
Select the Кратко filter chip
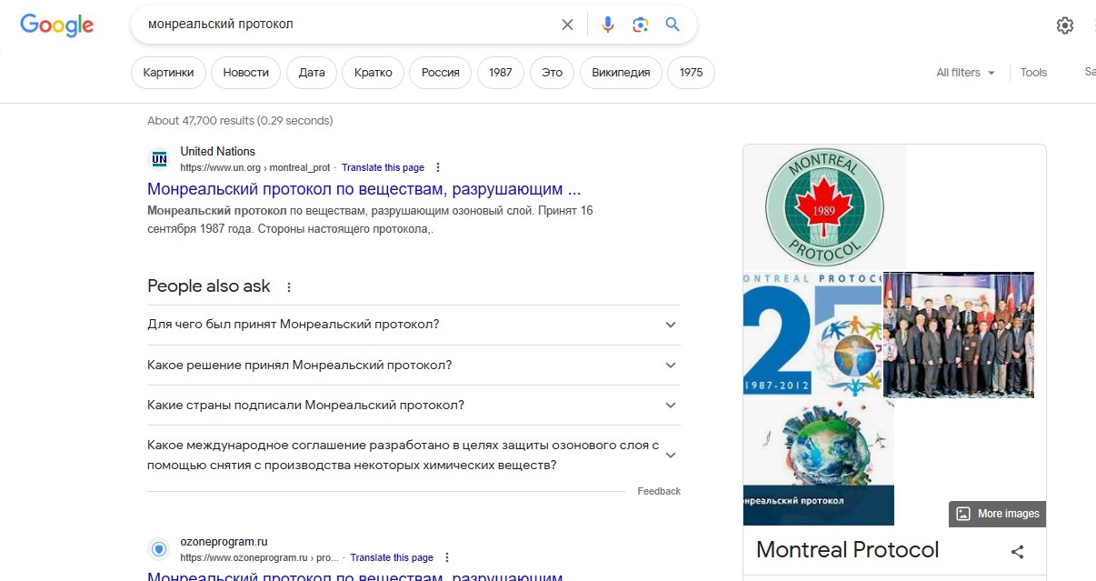(374, 73)
